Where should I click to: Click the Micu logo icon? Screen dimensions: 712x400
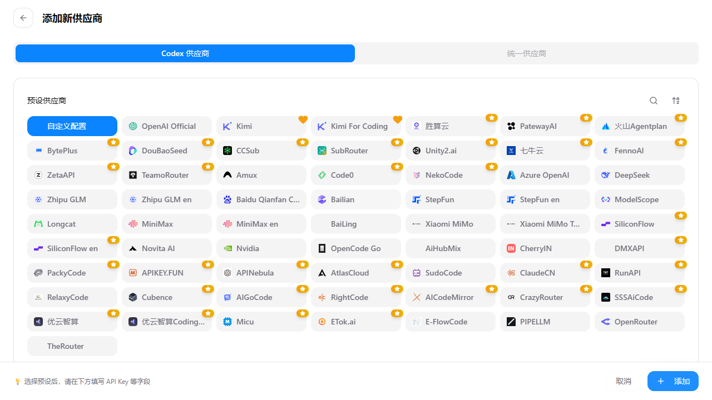228,322
